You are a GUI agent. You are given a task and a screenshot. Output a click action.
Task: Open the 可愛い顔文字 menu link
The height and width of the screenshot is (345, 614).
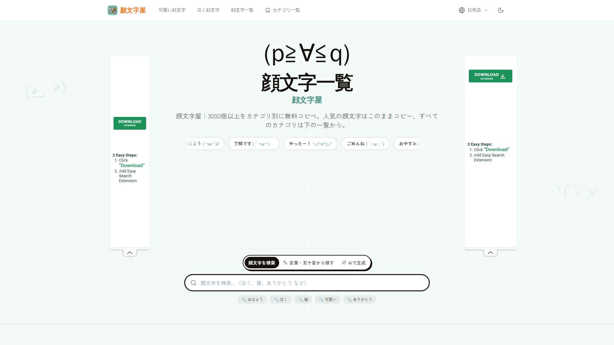(x=172, y=10)
